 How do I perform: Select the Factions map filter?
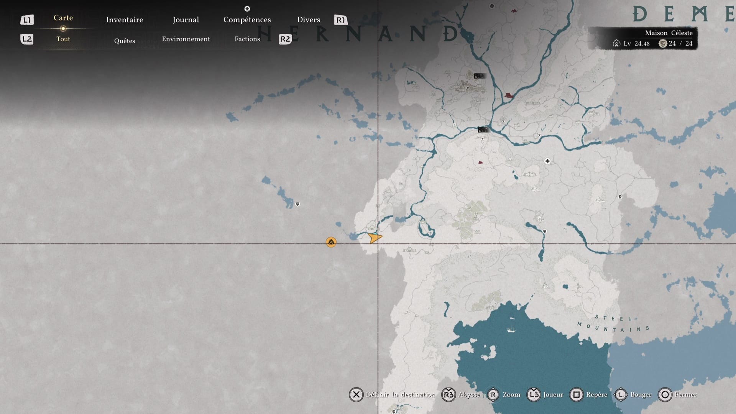click(x=247, y=39)
